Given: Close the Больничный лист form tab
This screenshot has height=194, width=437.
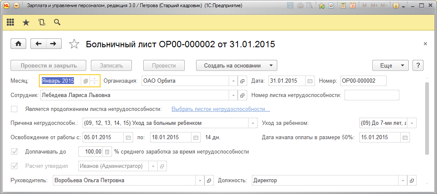Looking at the screenshot, I should 425,43.
